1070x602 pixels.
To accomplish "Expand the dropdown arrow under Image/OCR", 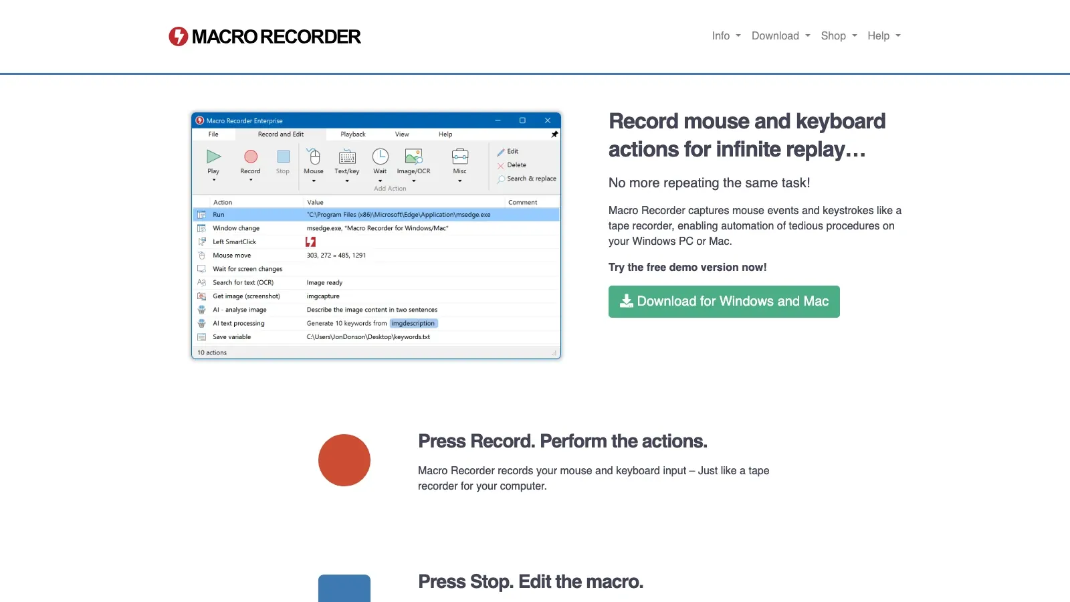I will tap(414, 181).
